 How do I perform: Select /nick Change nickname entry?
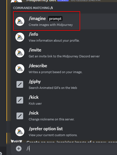[x=64, y=116]
